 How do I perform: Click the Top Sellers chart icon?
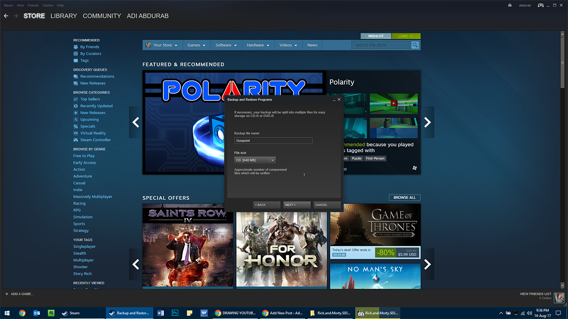[76, 99]
